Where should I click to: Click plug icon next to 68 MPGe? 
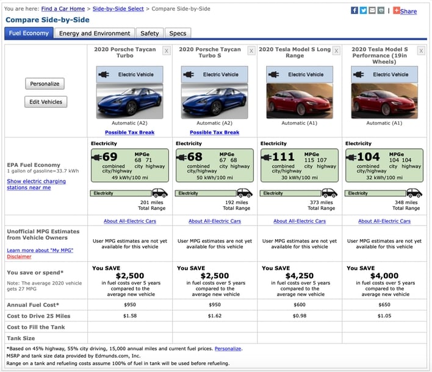pyautogui.click(x=182, y=157)
